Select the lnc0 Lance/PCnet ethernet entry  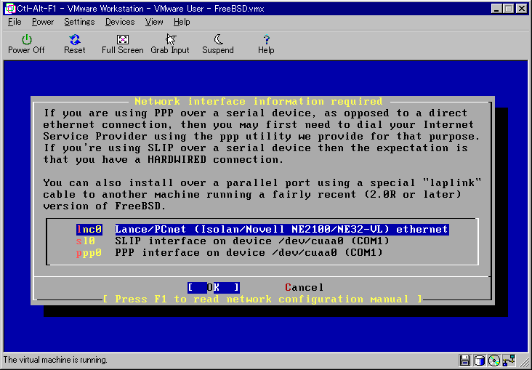pos(262,230)
